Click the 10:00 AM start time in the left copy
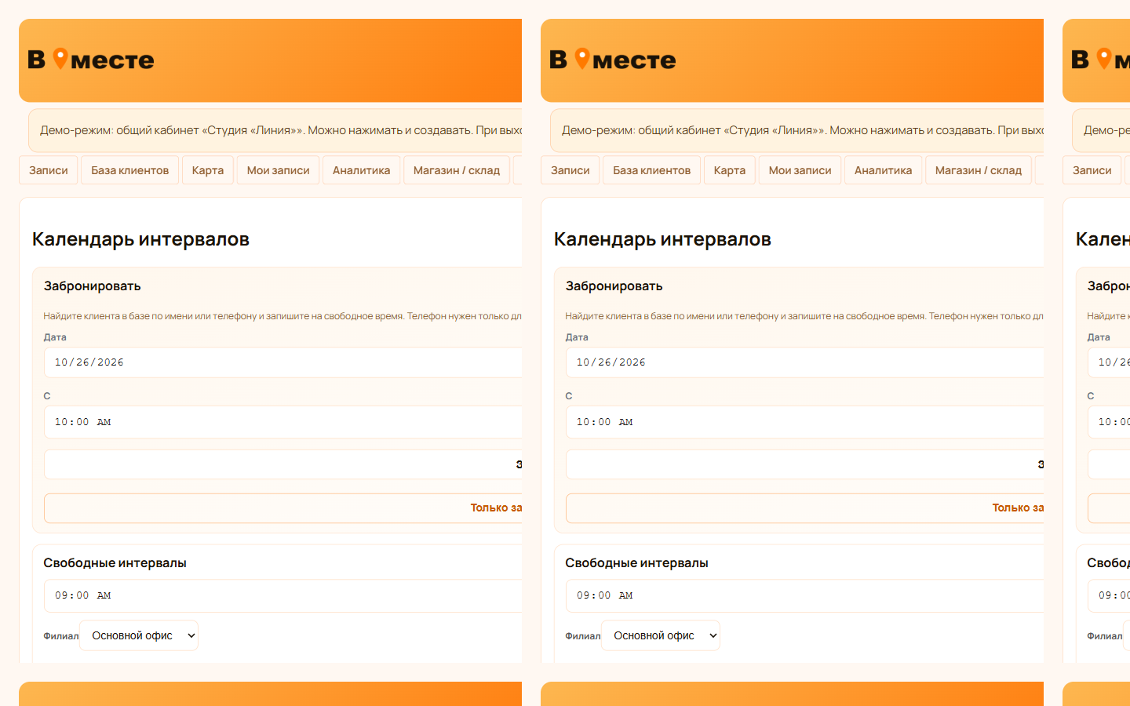The height and width of the screenshot is (706, 1130). tap(282, 422)
